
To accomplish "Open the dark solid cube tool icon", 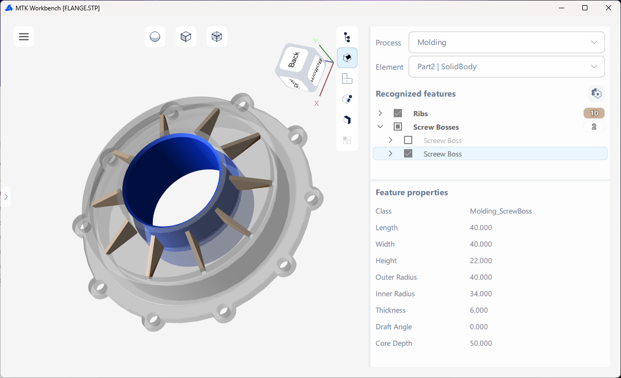I will click(347, 120).
